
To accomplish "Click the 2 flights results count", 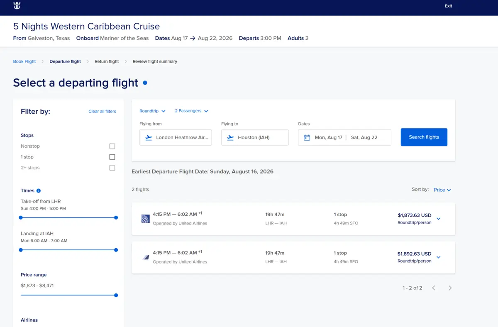I will tap(140, 190).
